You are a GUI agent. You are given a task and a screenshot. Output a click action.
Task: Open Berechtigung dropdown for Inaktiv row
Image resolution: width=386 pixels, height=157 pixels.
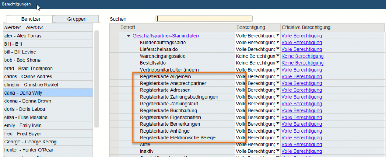[277, 151]
